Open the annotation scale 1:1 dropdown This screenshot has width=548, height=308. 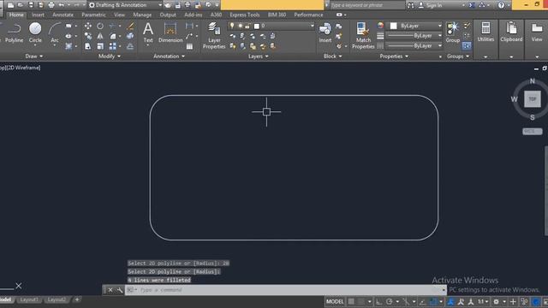tap(483, 301)
